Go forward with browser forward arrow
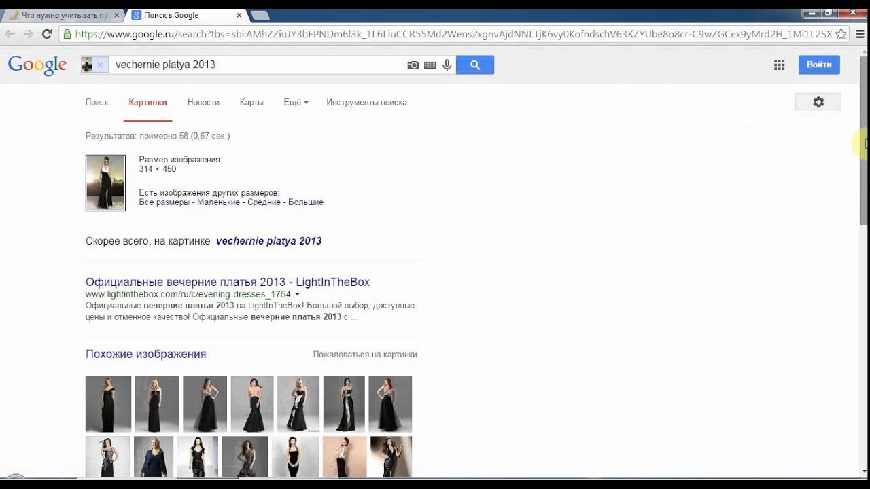Screen dimensions: 870x489 [29, 34]
